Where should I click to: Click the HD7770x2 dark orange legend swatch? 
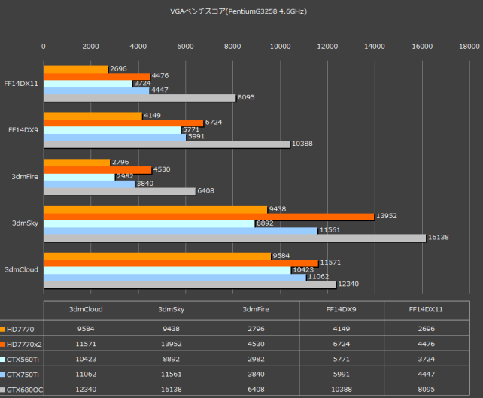2,345
